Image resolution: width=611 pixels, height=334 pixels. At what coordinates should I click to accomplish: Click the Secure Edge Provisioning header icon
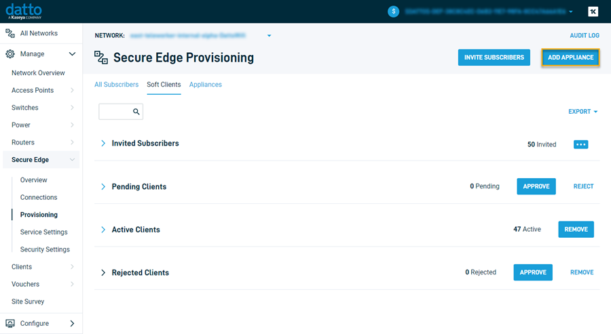pyautogui.click(x=101, y=58)
